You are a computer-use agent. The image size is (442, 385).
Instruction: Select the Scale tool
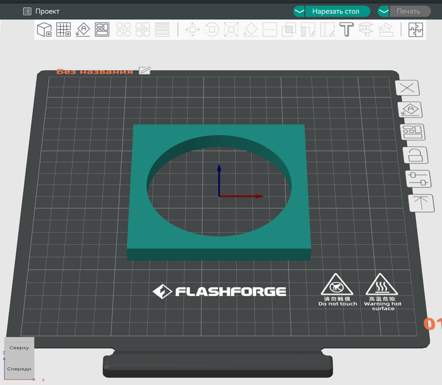(231, 30)
